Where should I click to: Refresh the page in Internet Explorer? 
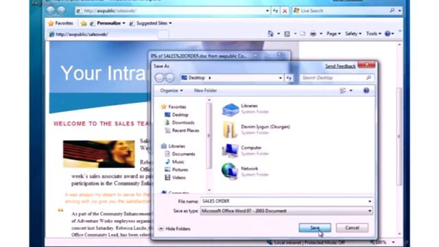tap(276, 11)
